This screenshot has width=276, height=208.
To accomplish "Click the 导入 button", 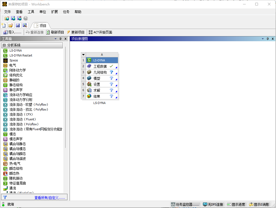I will click(x=12, y=32).
